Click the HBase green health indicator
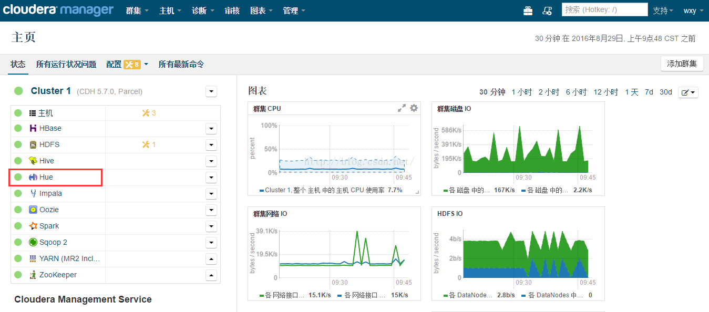This screenshot has height=312, width=709. [18, 128]
